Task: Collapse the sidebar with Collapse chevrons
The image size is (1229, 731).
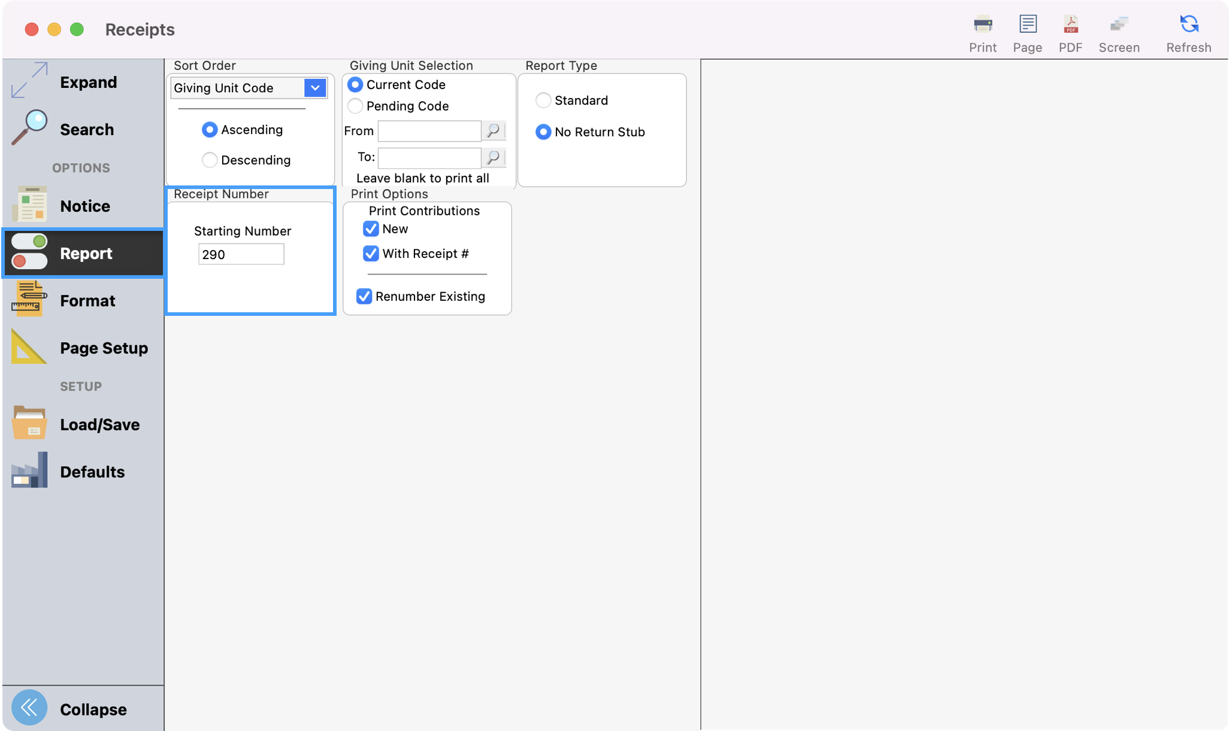Action: pyautogui.click(x=29, y=708)
